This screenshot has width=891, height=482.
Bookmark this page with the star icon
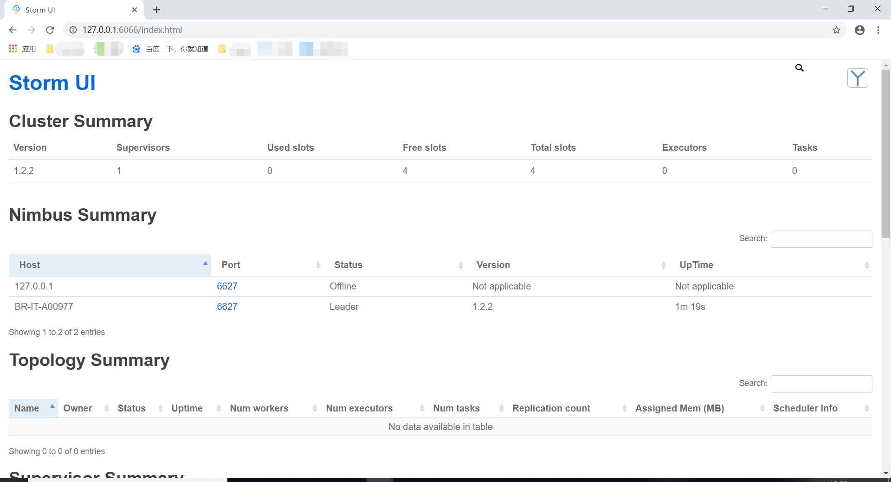tap(836, 30)
